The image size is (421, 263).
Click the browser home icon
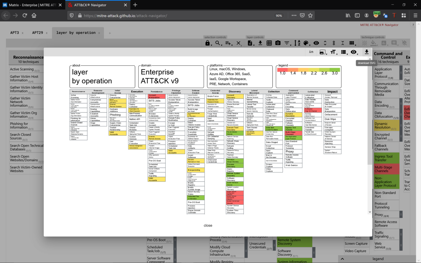34,15
